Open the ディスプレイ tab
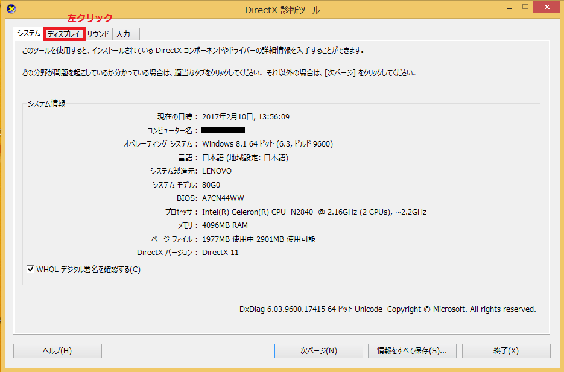Screen dimensions: 564x372 pos(64,34)
